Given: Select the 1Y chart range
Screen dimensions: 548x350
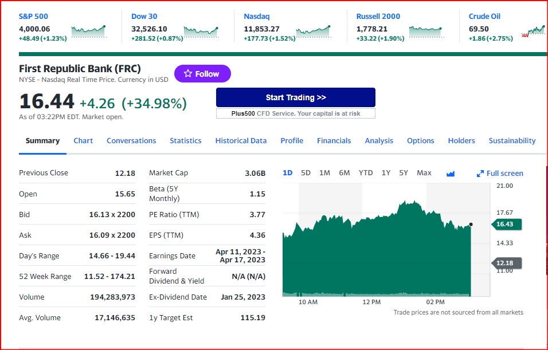Looking at the screenshot, I should pos(386,173).
